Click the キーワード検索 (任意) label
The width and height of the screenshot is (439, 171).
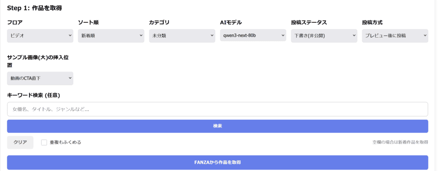(x=36, y=95)
